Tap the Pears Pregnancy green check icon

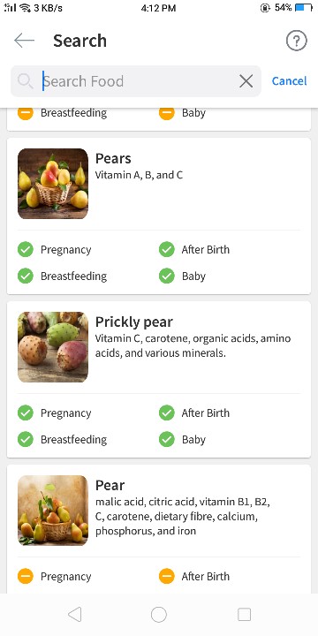pyautogui.click(x=26, y=249)
